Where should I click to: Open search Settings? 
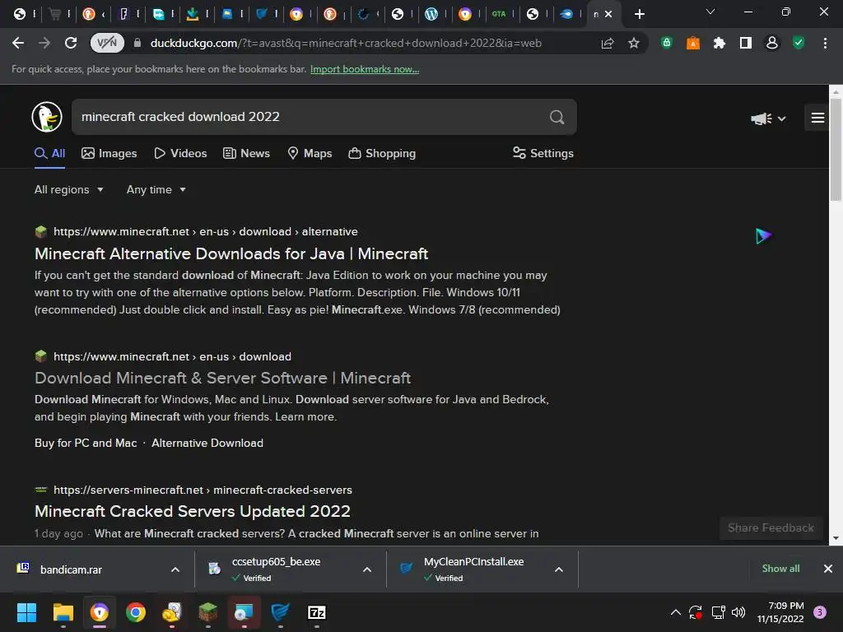pyautogui.click(x=543, y=154)
